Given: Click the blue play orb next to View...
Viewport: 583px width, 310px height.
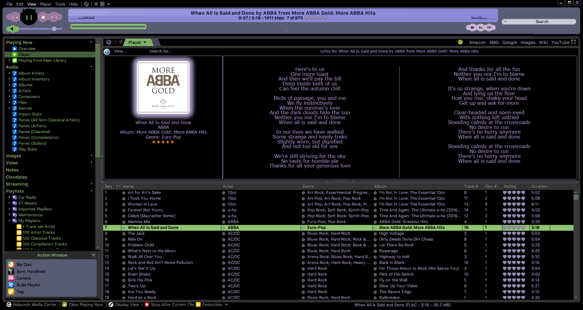Looking at the screenshot, I should [107, 52].
